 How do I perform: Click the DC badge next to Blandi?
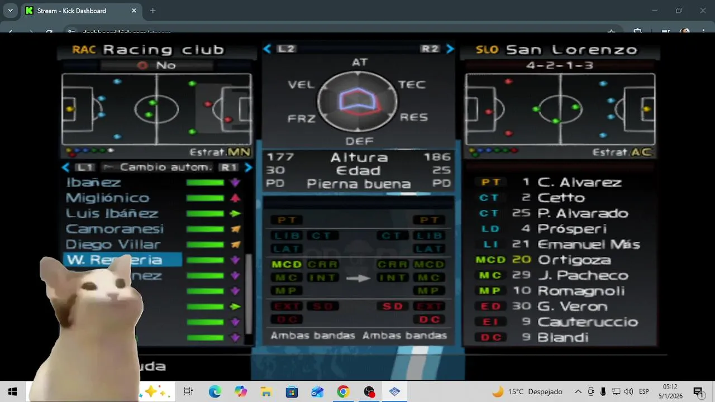point(490,338)
